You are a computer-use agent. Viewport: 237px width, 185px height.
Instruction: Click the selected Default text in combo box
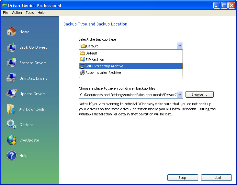coord(92,46)
